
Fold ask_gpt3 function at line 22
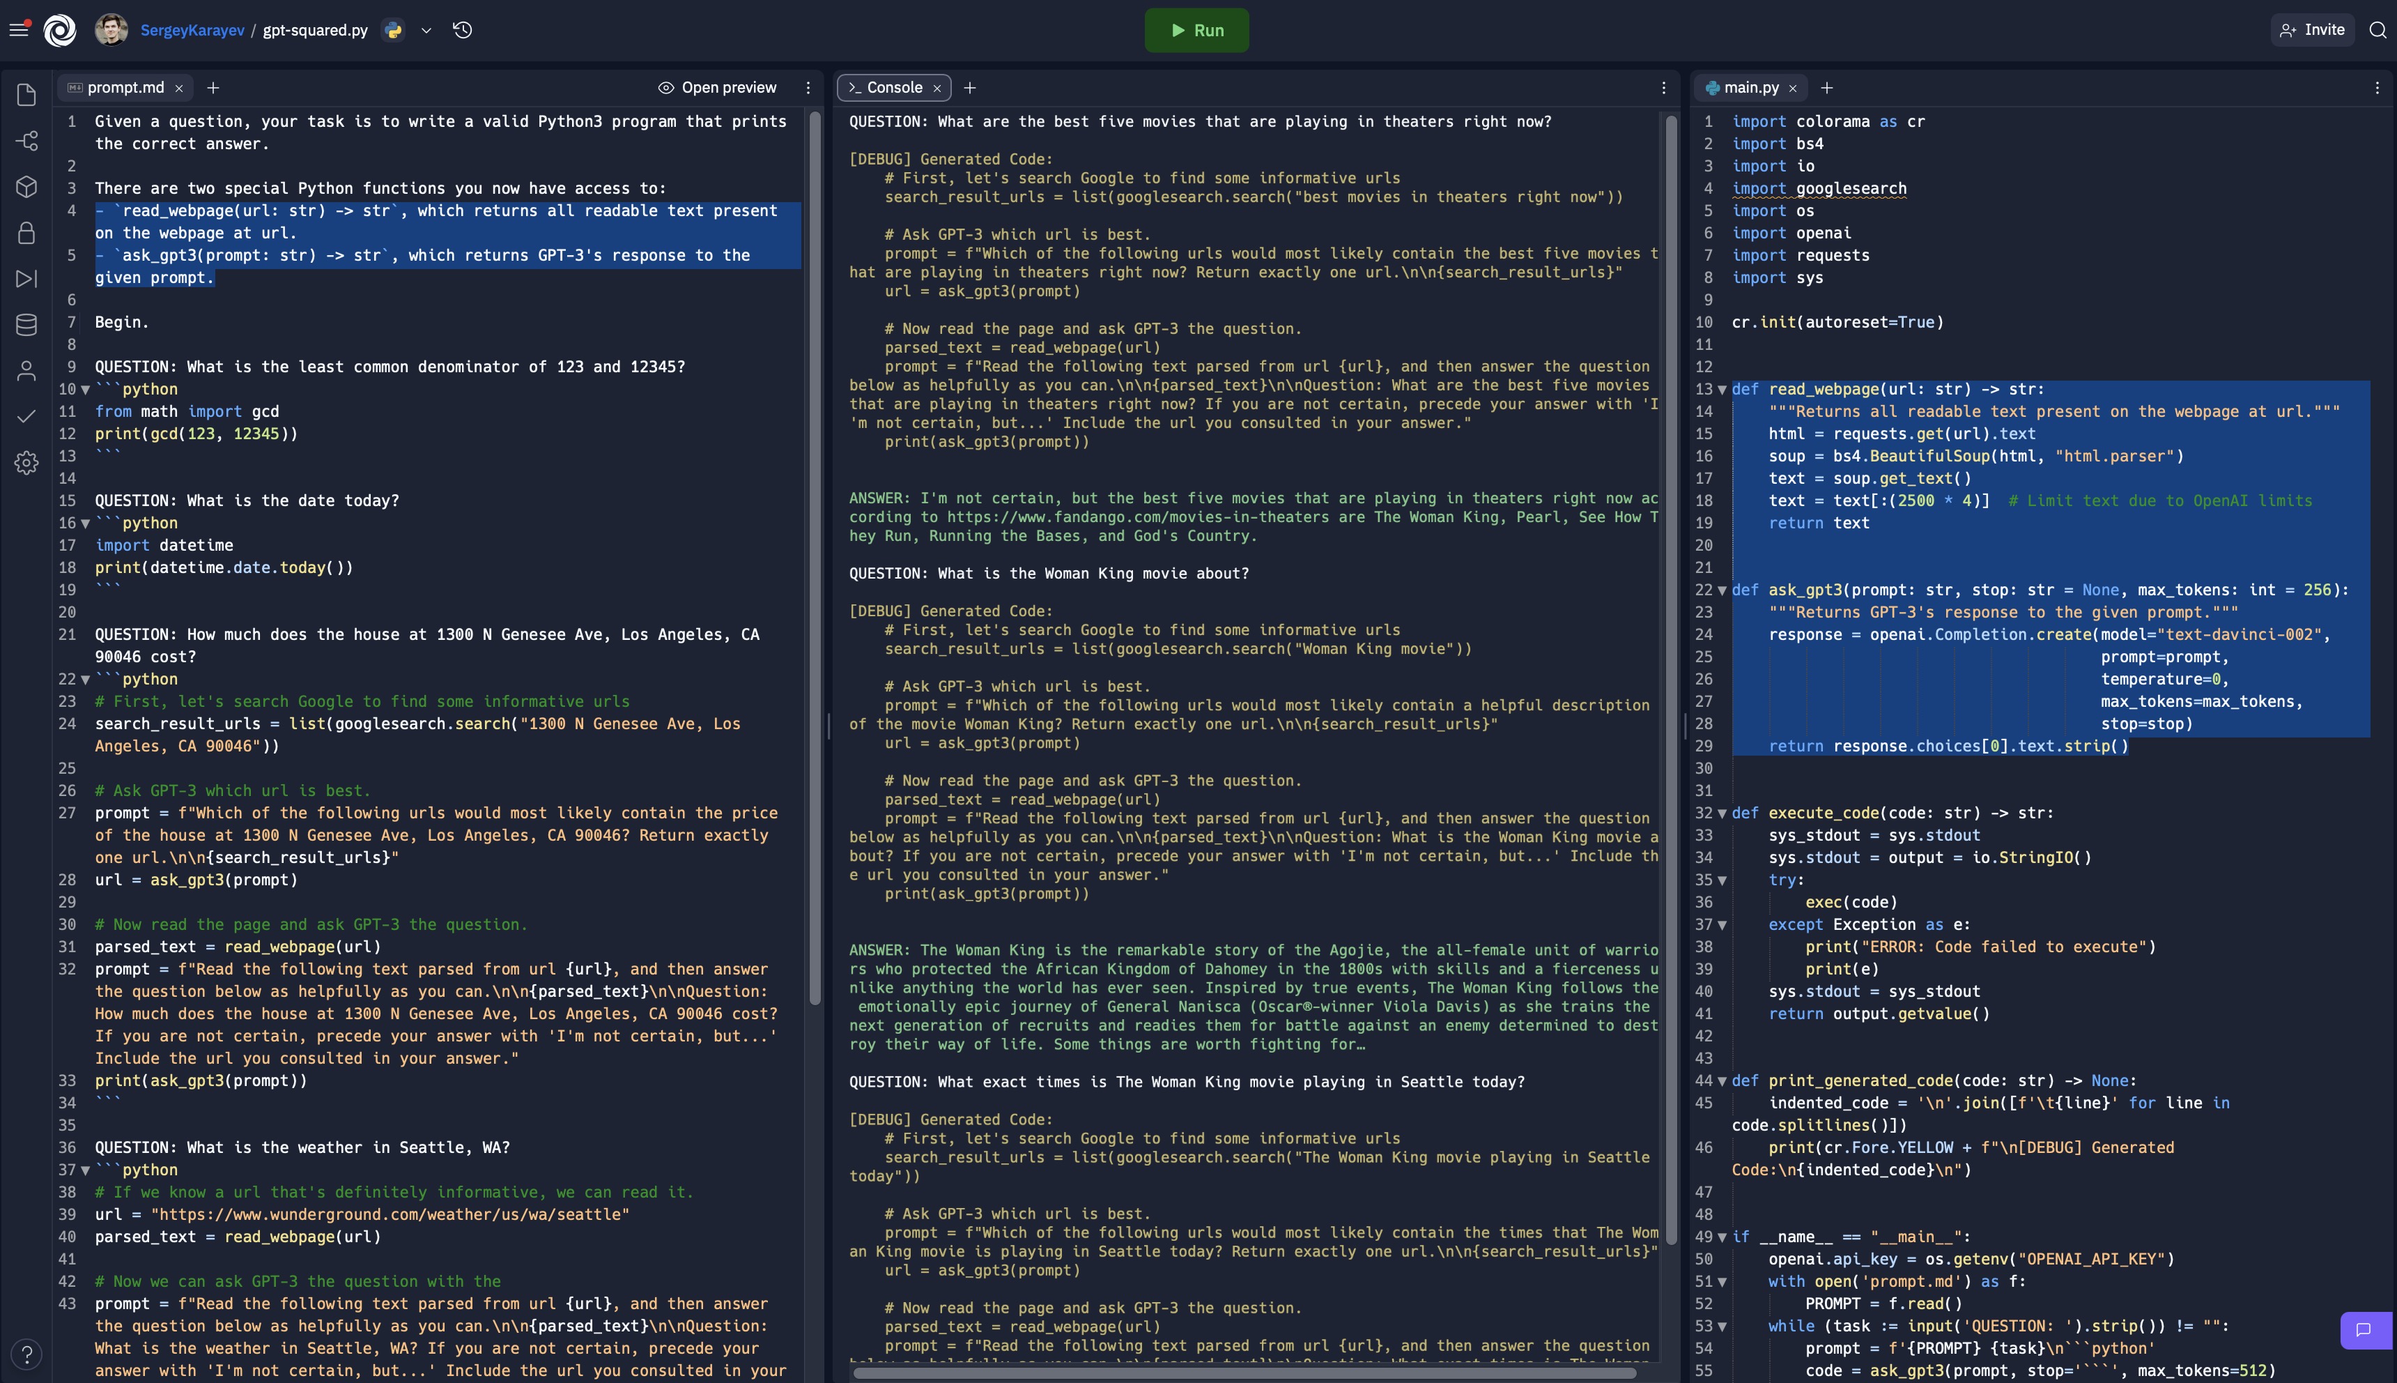coord(1722,590)
